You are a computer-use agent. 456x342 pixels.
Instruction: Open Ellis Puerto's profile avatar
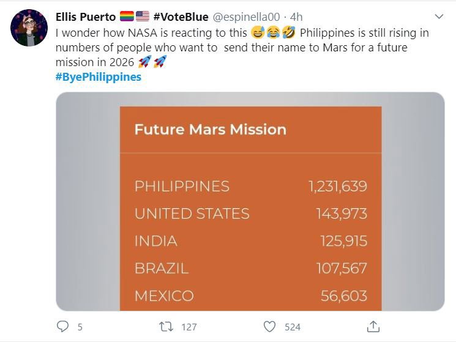[28, 29]
